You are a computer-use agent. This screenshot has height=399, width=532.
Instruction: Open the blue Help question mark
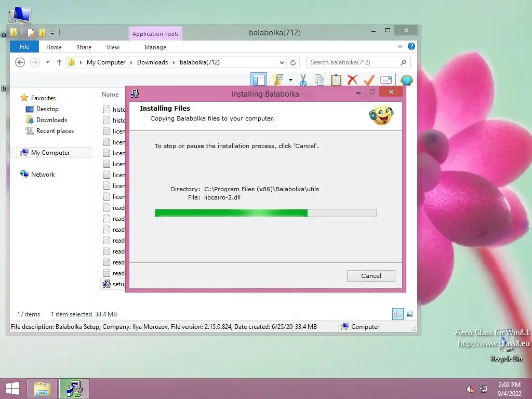pos(411,46)
